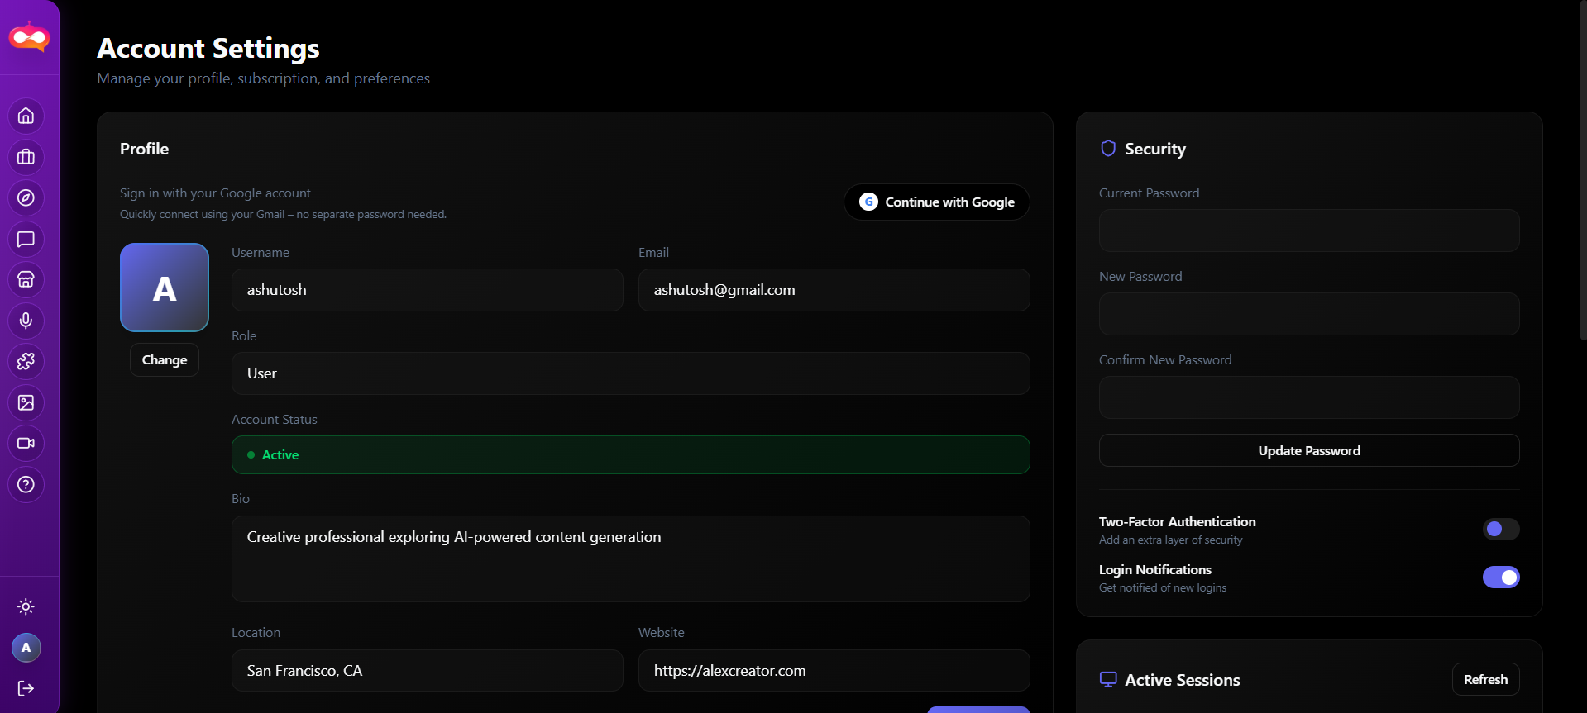The image size is (1587, 713).
Task: Click the Email input field
Action: point(834,290)
